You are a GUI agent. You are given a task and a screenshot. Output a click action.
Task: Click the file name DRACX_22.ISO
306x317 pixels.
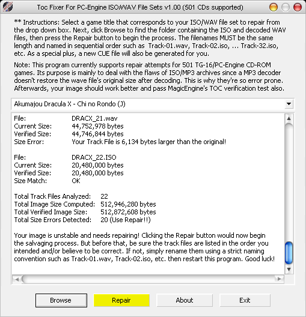tap(94, 157)
